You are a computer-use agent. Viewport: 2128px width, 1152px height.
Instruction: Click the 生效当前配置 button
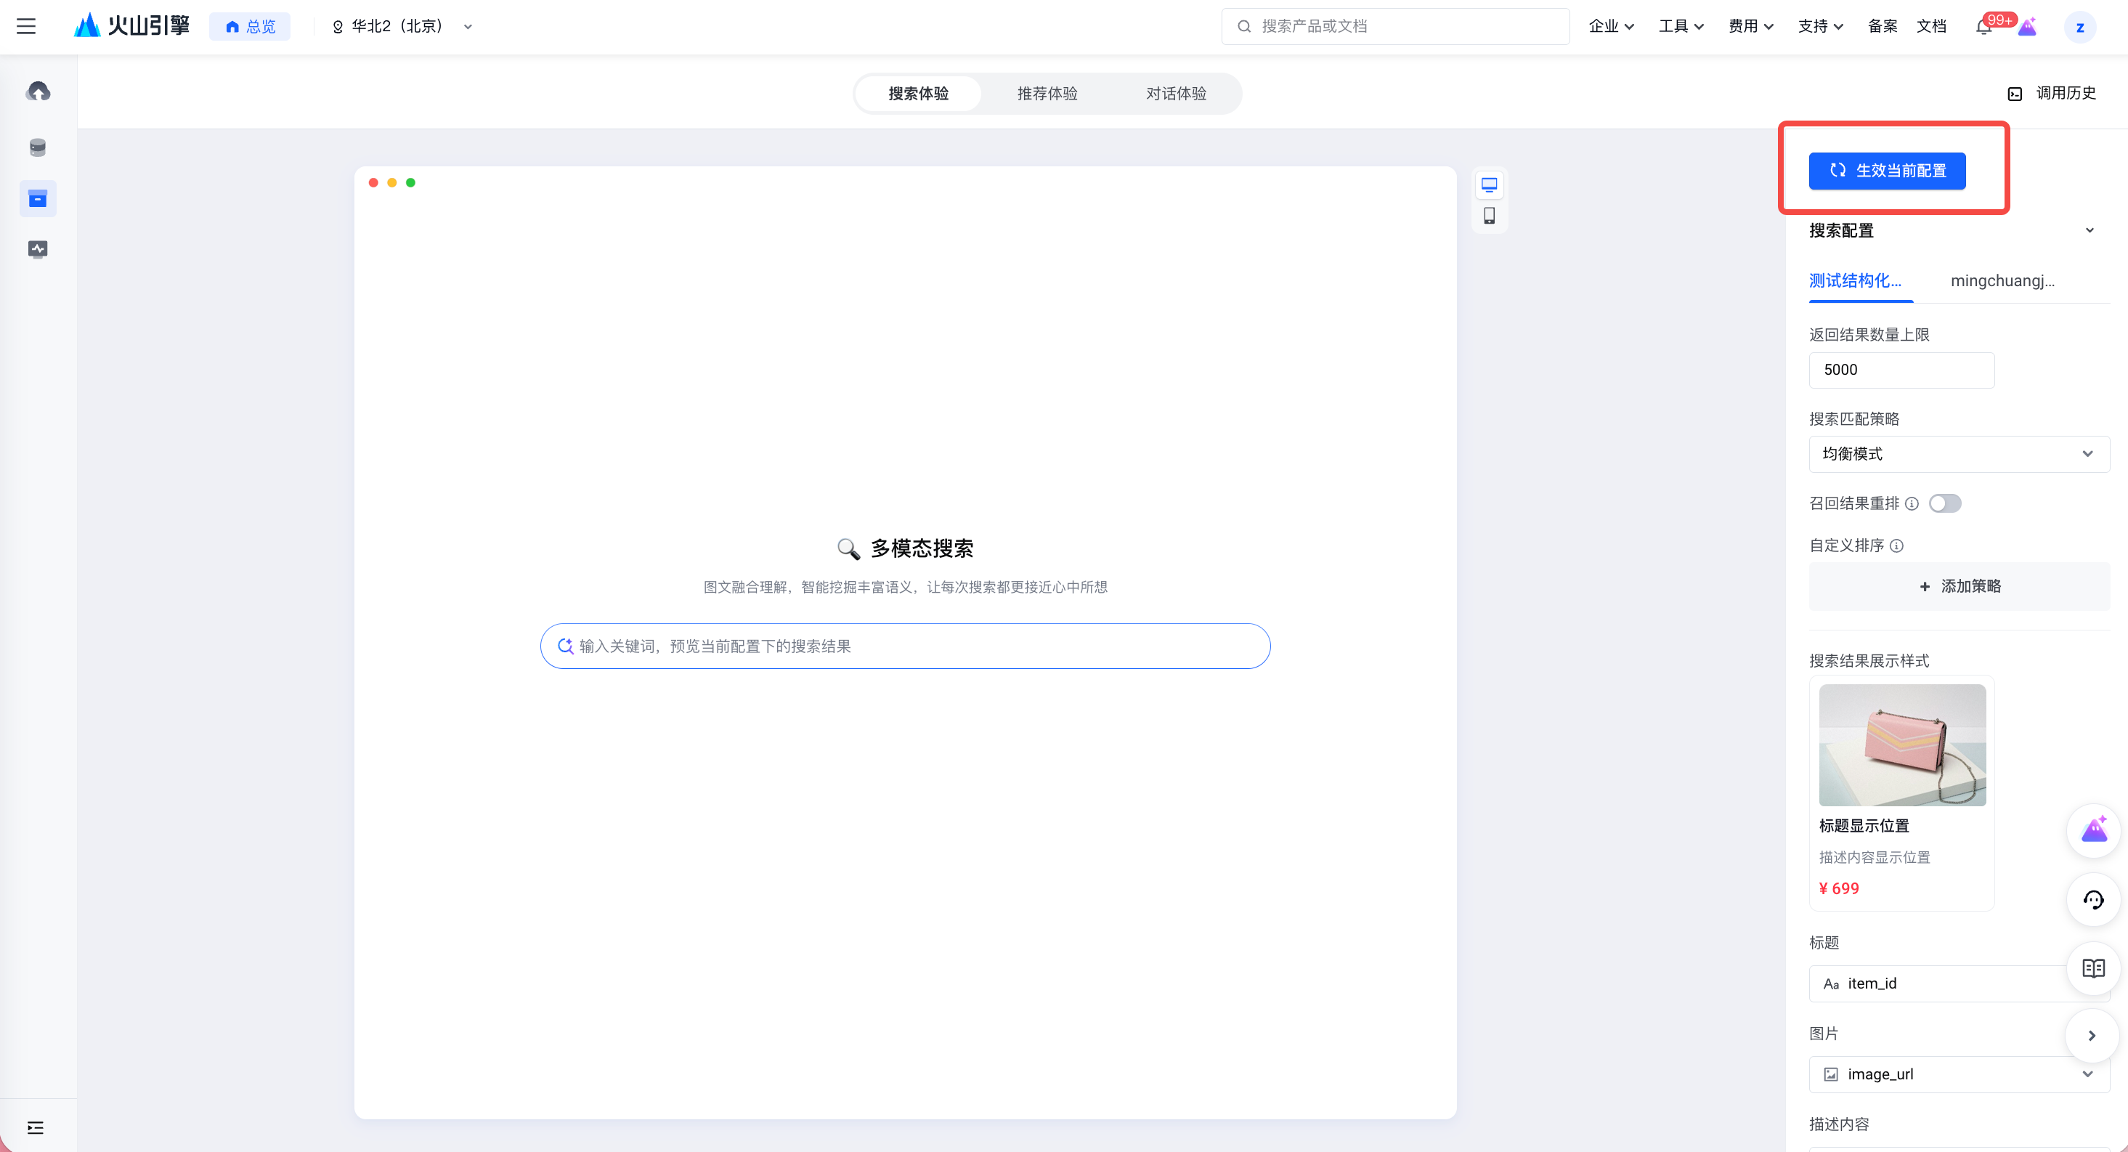1887,171
